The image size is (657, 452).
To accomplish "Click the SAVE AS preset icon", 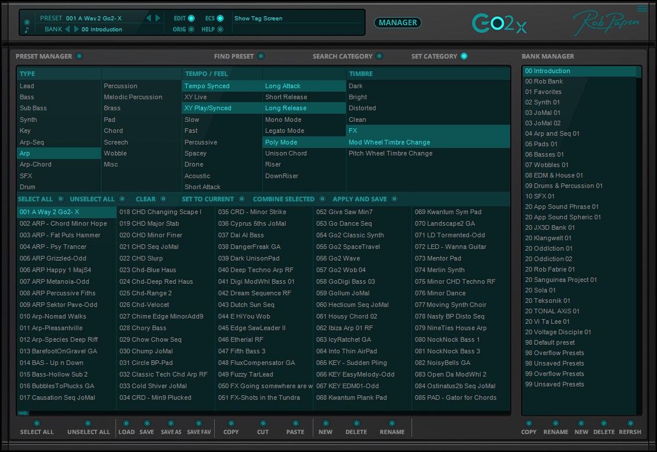I will pyautogui.click(x=171, y=424).
